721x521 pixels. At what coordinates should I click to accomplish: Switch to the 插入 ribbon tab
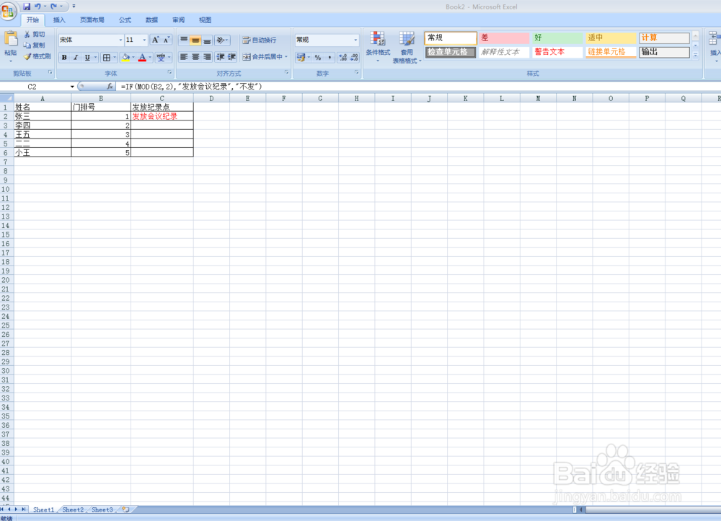(x=59, y=19)
